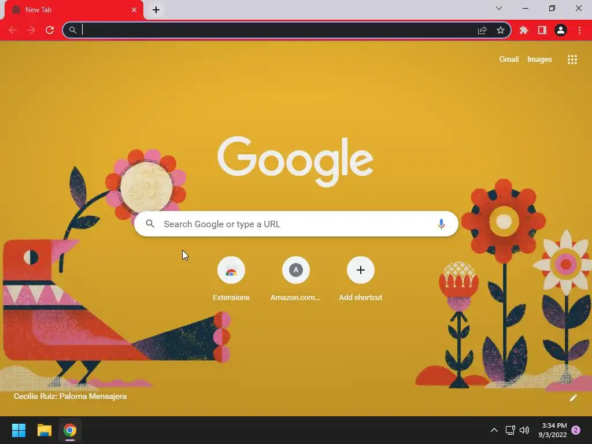Add a new shortcut tile
Image resolution: width=592 pixels, height=444 pixels.
[x=361, y=279]
